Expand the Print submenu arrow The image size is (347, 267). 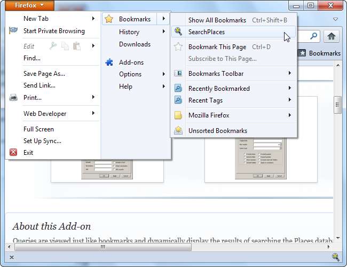(x=93, y=97)
